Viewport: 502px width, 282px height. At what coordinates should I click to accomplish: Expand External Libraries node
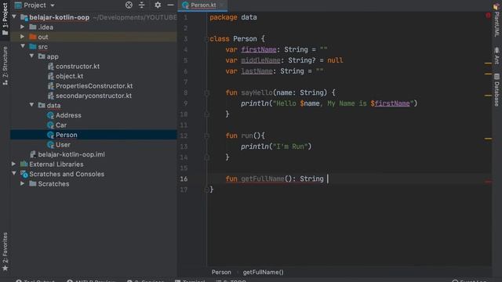pos(13,164)
